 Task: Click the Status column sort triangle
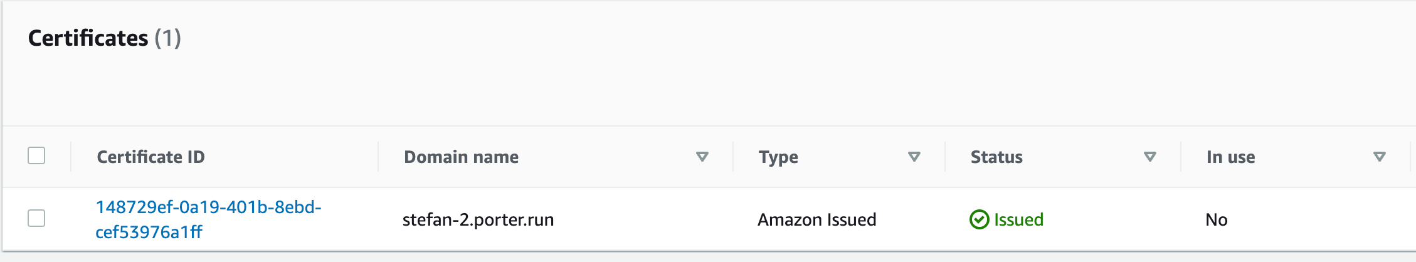pos(1150,157)
